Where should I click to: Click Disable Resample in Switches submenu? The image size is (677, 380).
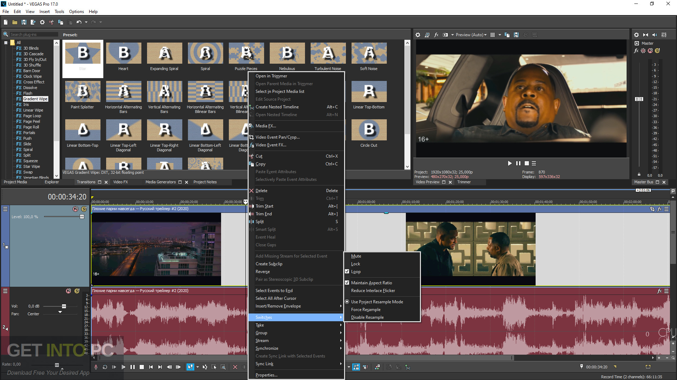[x=382, y=317]
